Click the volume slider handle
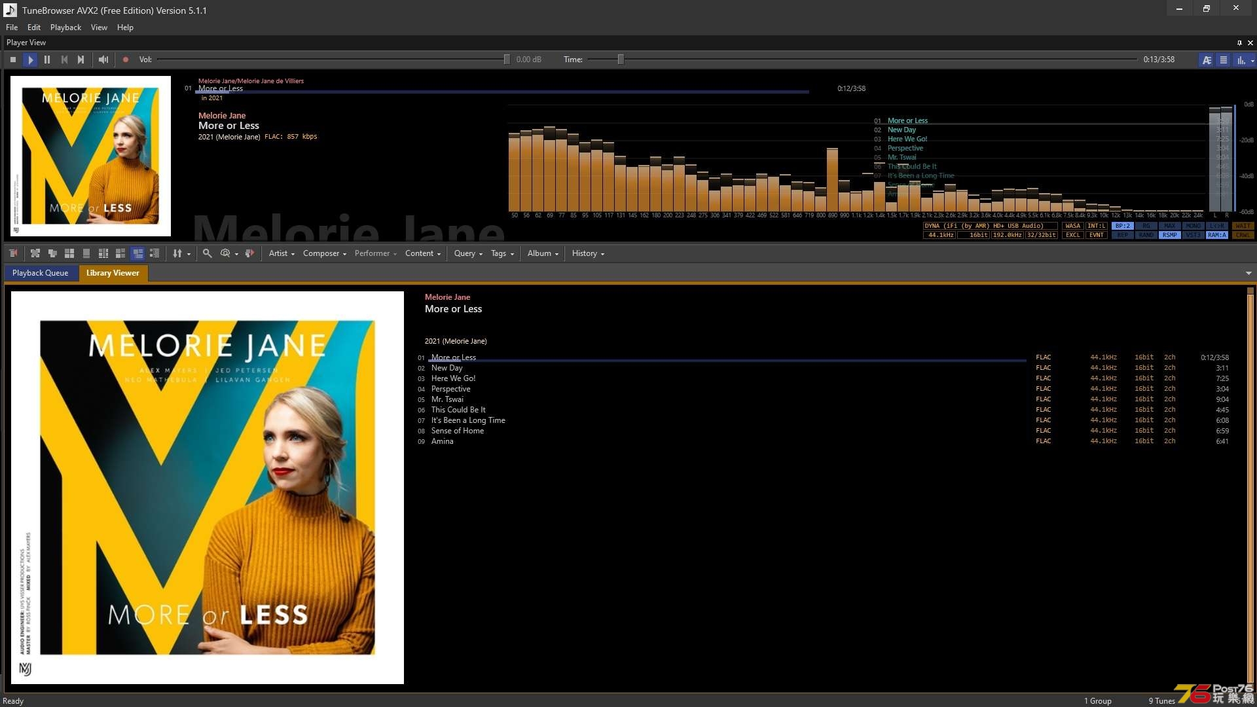 (x=507, y=60)
